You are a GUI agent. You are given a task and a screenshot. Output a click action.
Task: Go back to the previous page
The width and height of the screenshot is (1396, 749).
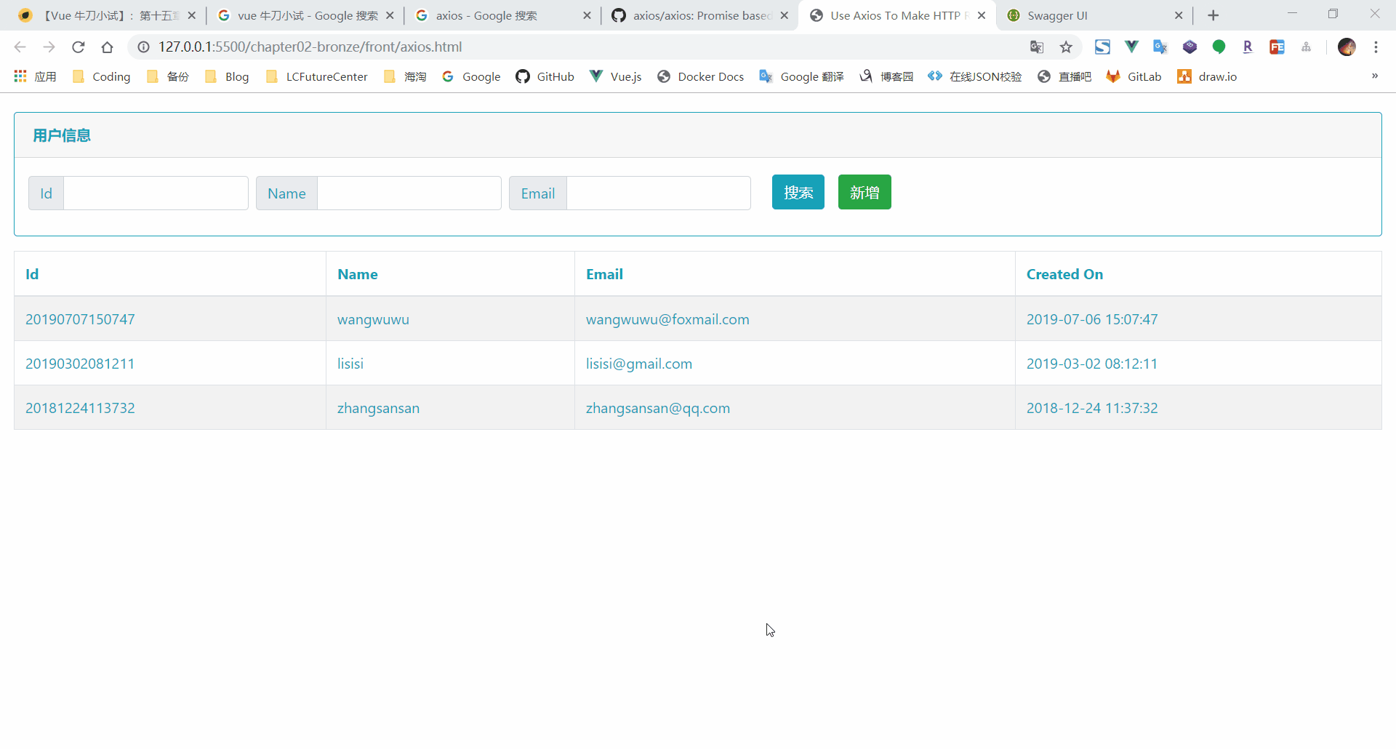20,47
